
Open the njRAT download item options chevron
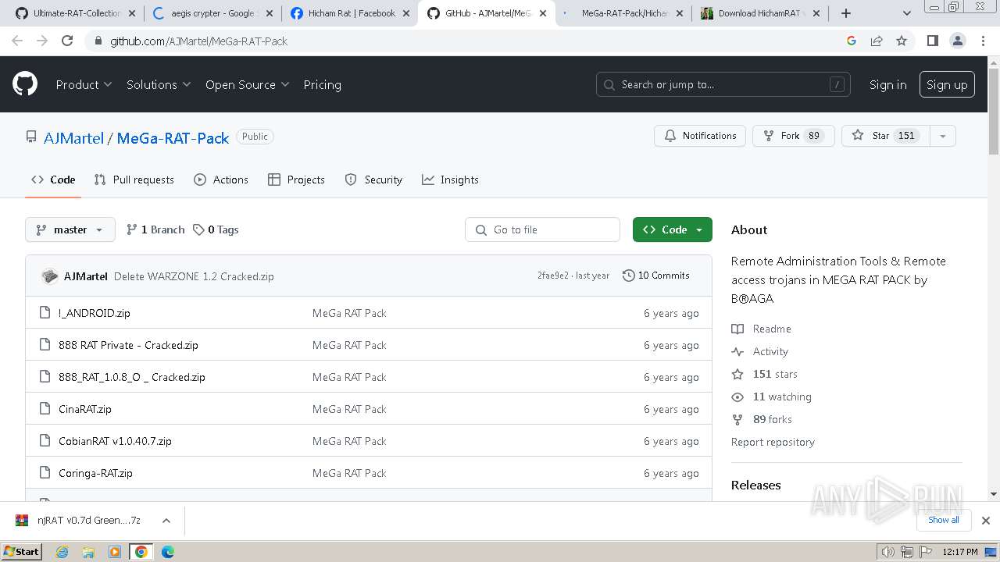point(166,521)
